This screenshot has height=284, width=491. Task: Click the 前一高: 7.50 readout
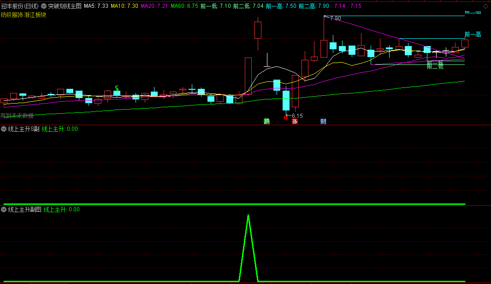point(281,6)
